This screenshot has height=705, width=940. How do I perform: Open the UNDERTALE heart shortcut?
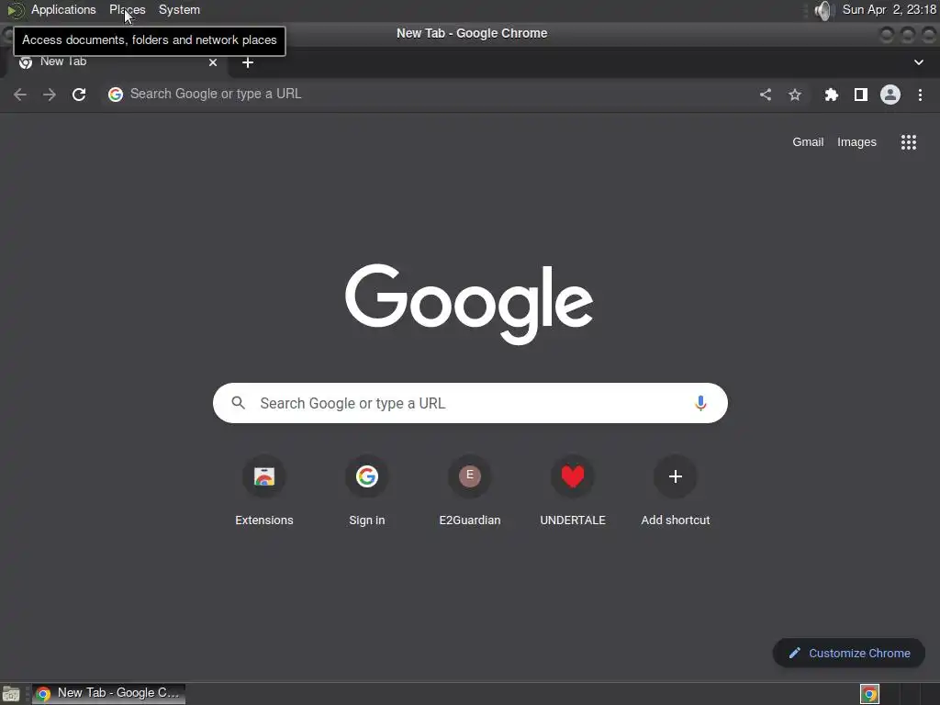pos(573,491)
